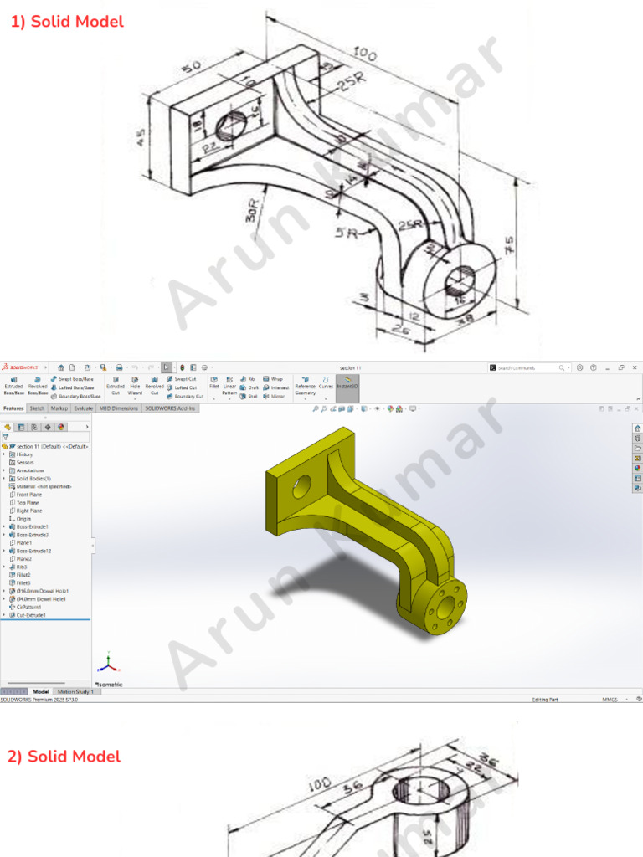The width and height of the screenshot is (643, 857).
Task: Switch to the Model bottom tab
Action: 41,691
